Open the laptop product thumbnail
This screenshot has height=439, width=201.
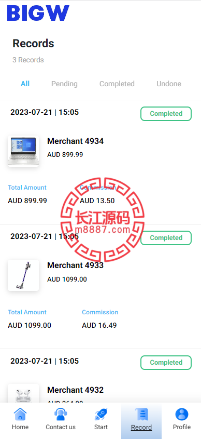tap(23, 151)
